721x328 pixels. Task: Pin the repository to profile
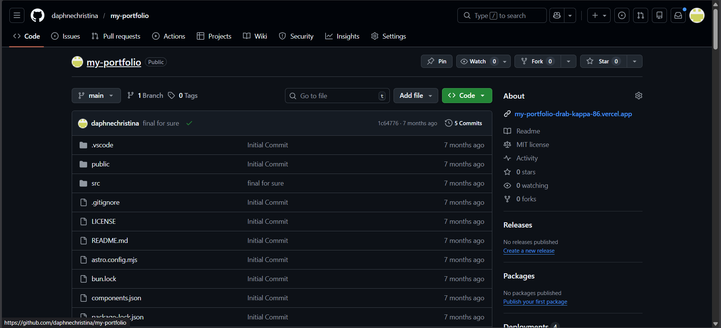point(437,61)
